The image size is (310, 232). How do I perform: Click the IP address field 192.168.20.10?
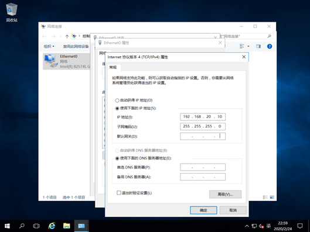(203, 117)
